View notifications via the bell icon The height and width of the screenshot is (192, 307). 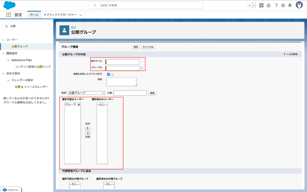pos(290,5)
